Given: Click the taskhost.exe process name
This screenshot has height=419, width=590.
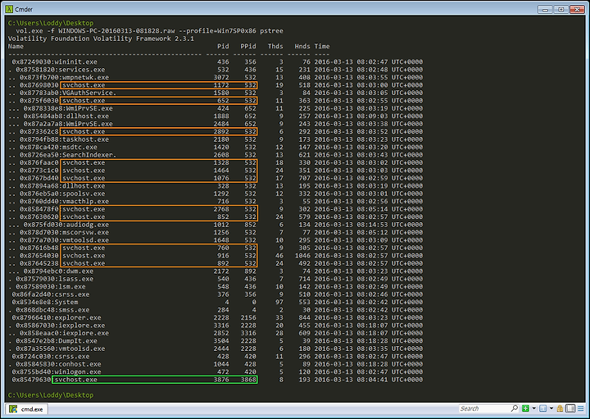Looking at the screenshot, I should click(x=85, y=139).
